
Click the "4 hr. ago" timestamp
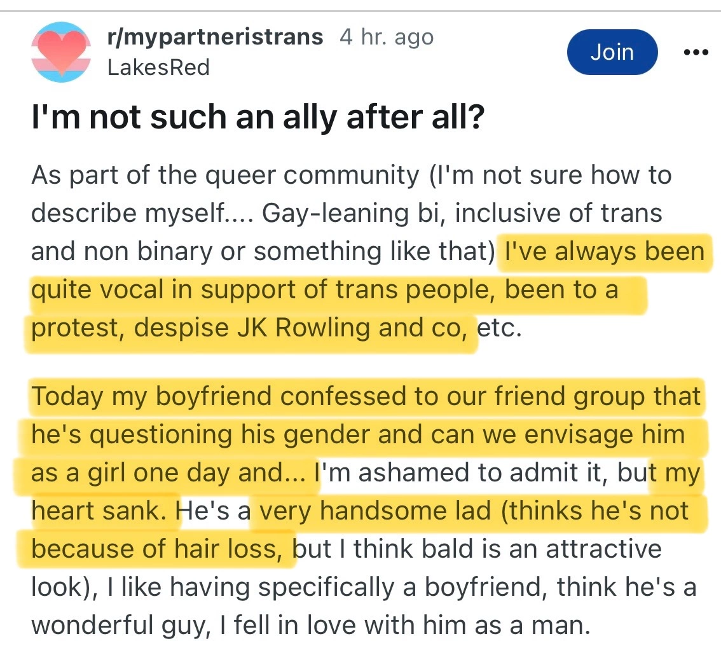click(387, 38)
